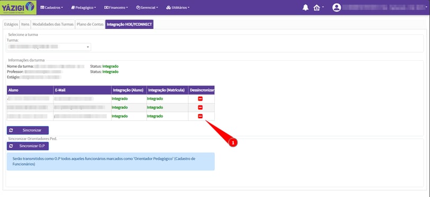The width and height of the screenshot is (430, 197).
Task: Switch to Plano de Contas tab
Action: click(90, 24)
